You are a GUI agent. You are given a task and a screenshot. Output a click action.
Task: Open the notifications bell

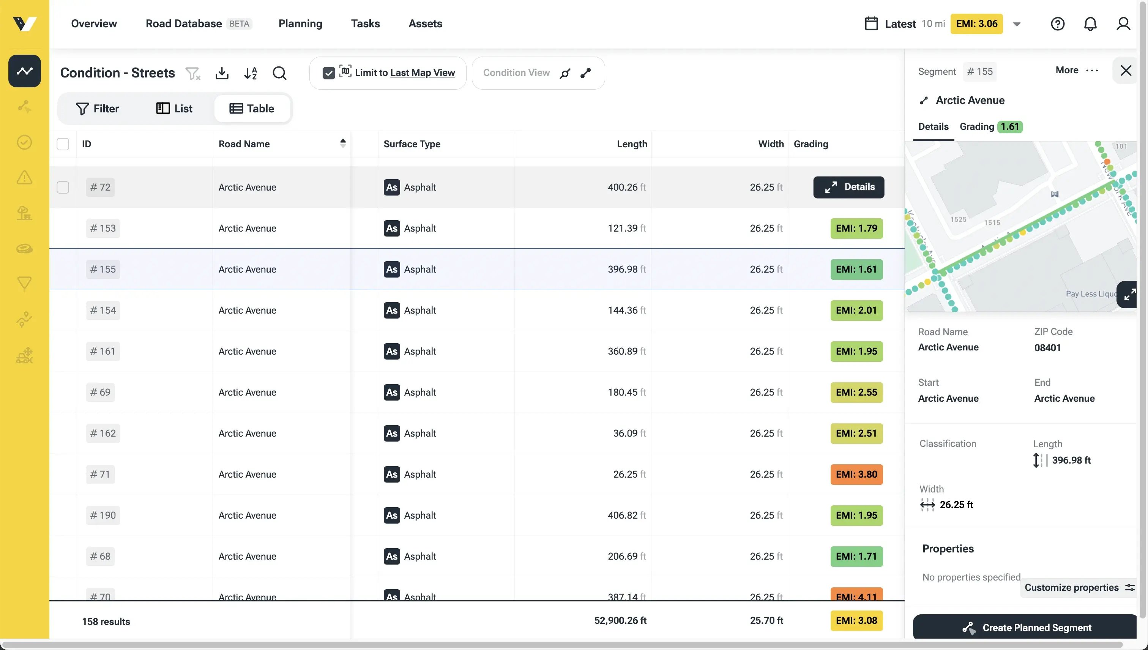pos(1090,24)
